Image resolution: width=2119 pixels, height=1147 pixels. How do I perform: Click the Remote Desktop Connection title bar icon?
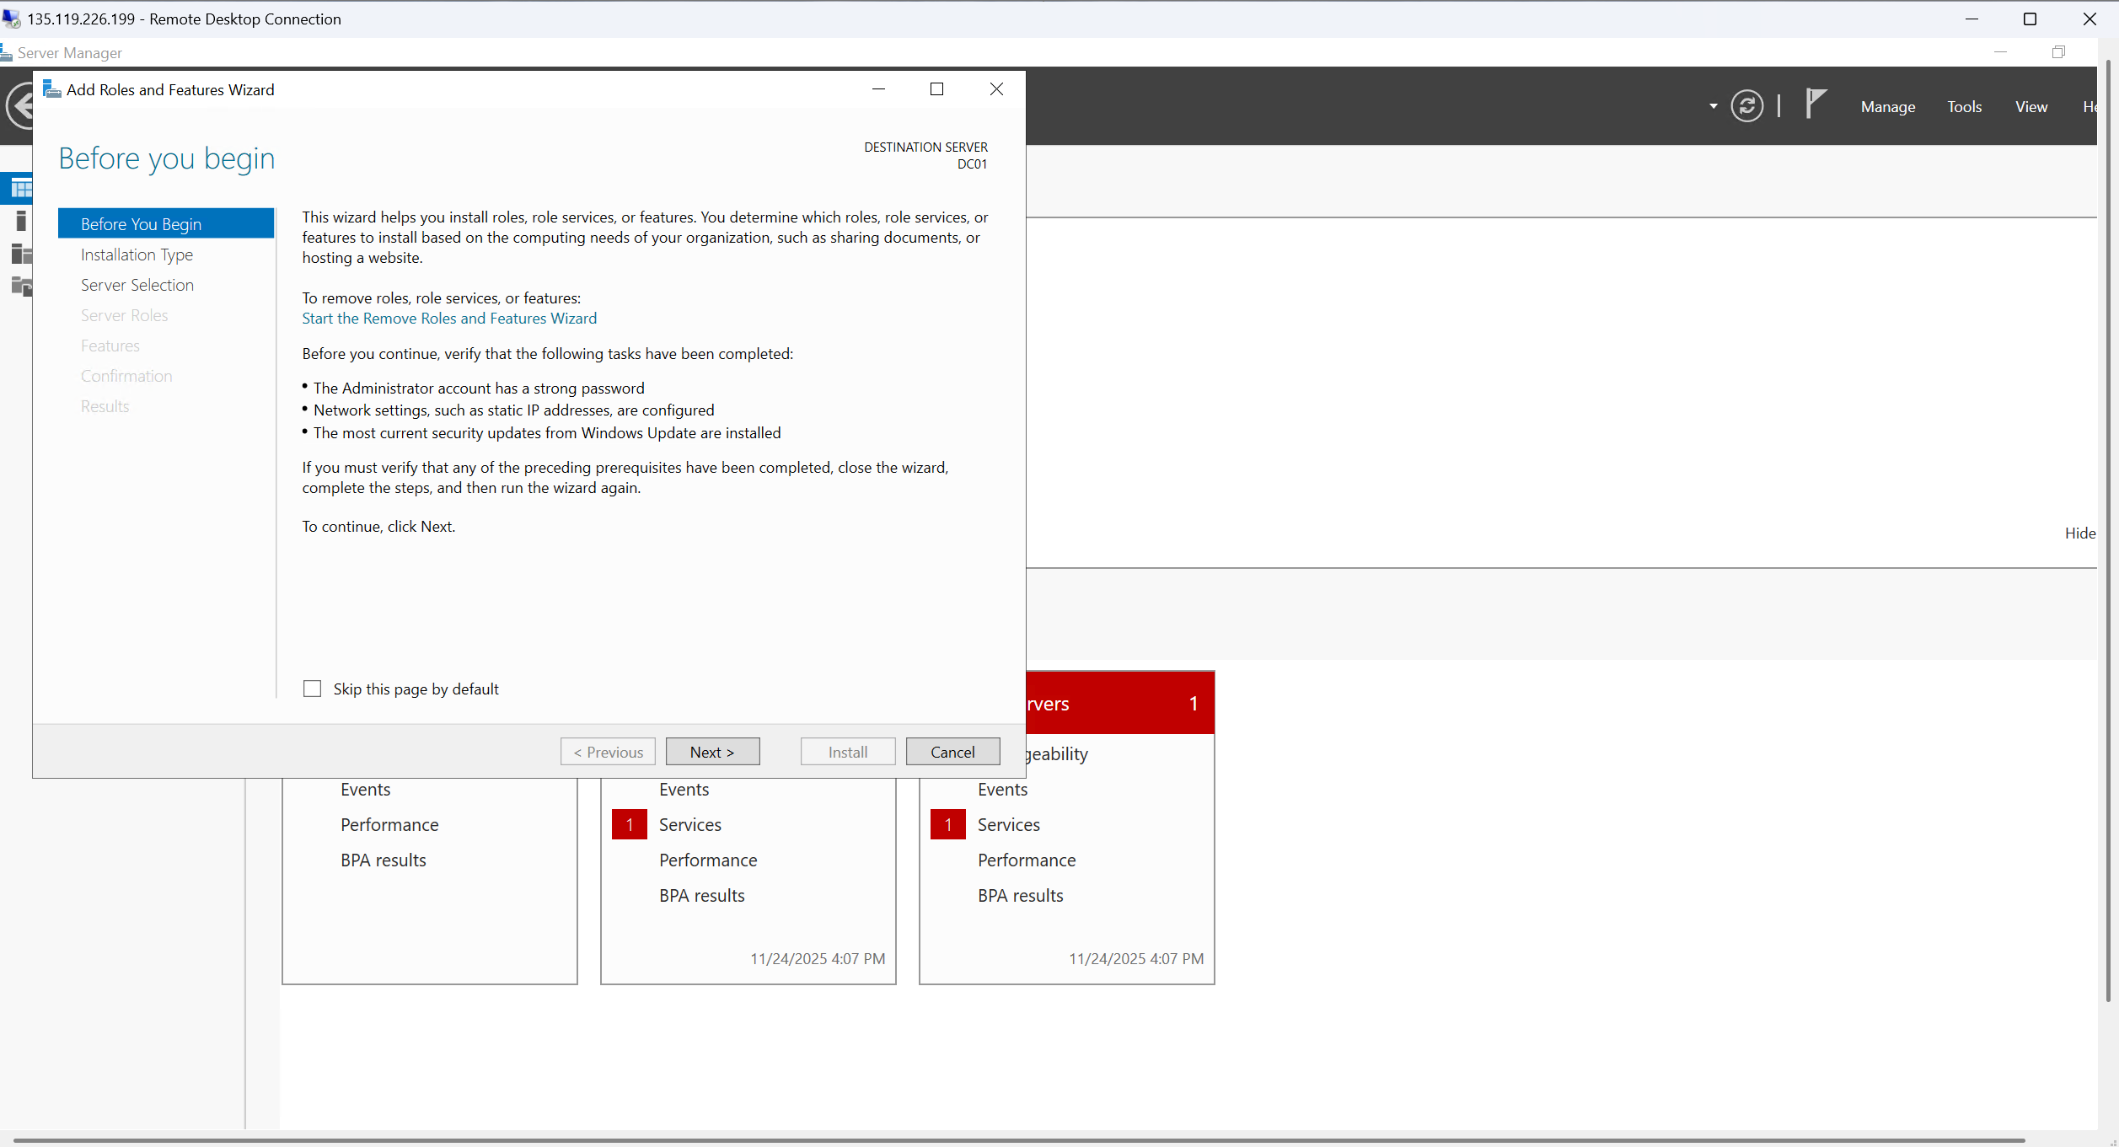[10, 19]
